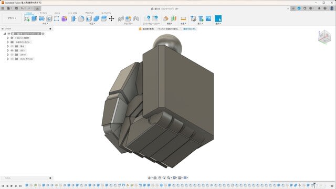Click the Extrude tool icon
The height and width of the screenshot is (189, 336).
click(x=34, y=19)
